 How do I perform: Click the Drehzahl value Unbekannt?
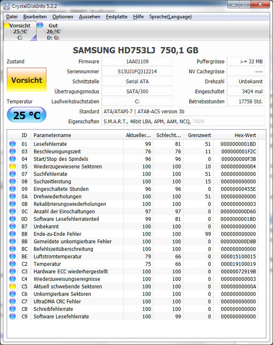[246, 82]
